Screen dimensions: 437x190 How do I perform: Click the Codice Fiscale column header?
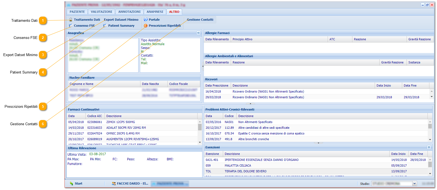pos(184,84)
